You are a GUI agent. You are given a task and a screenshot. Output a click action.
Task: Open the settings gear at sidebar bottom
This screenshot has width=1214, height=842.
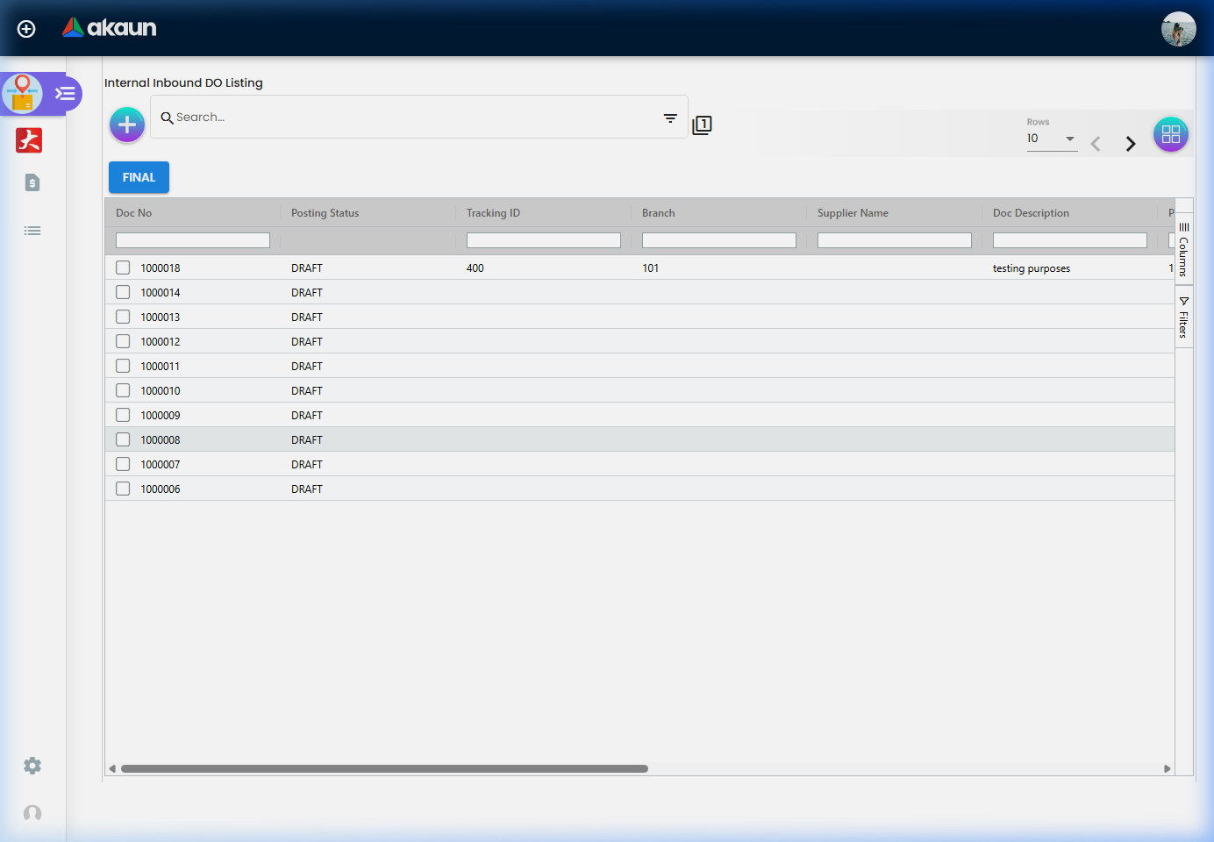tap(32, 766)
